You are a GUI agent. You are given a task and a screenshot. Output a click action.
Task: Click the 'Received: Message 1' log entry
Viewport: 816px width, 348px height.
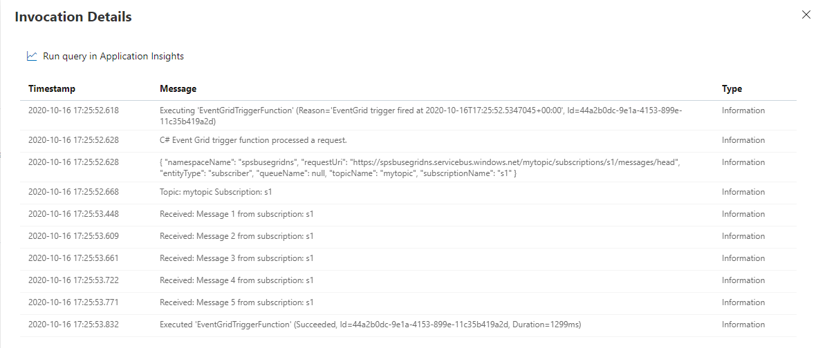point(237,214)
